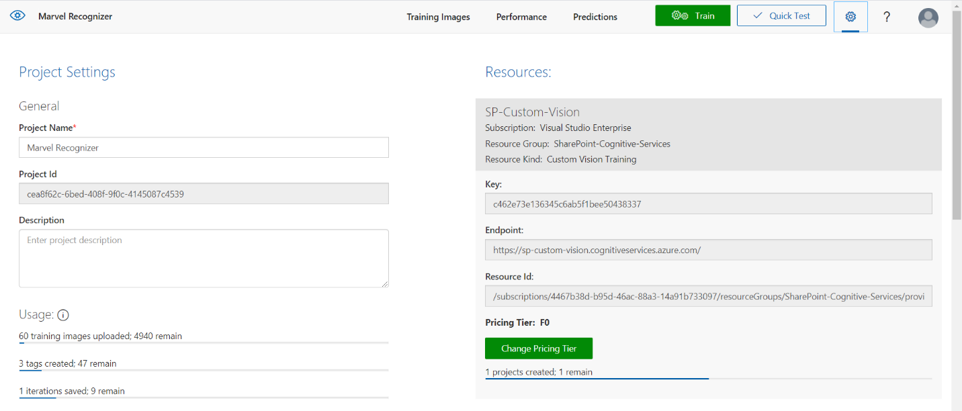Focus the Description text area
Image resolution: width=962 pixels, height=411 pixels.
click(x=204, y=259)
